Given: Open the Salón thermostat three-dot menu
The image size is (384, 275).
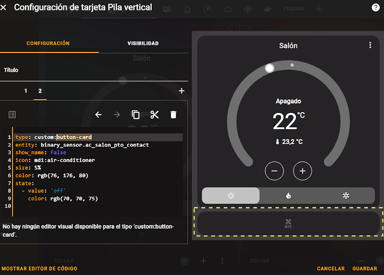Looking at the screenshot, I should click(370, 45).
